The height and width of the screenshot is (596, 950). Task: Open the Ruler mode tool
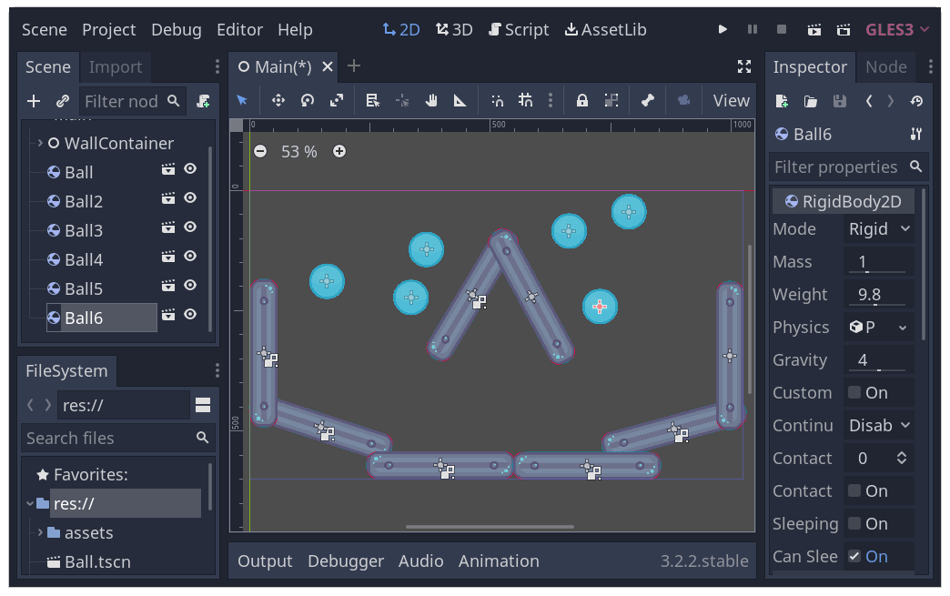click(x=459, y=100)
